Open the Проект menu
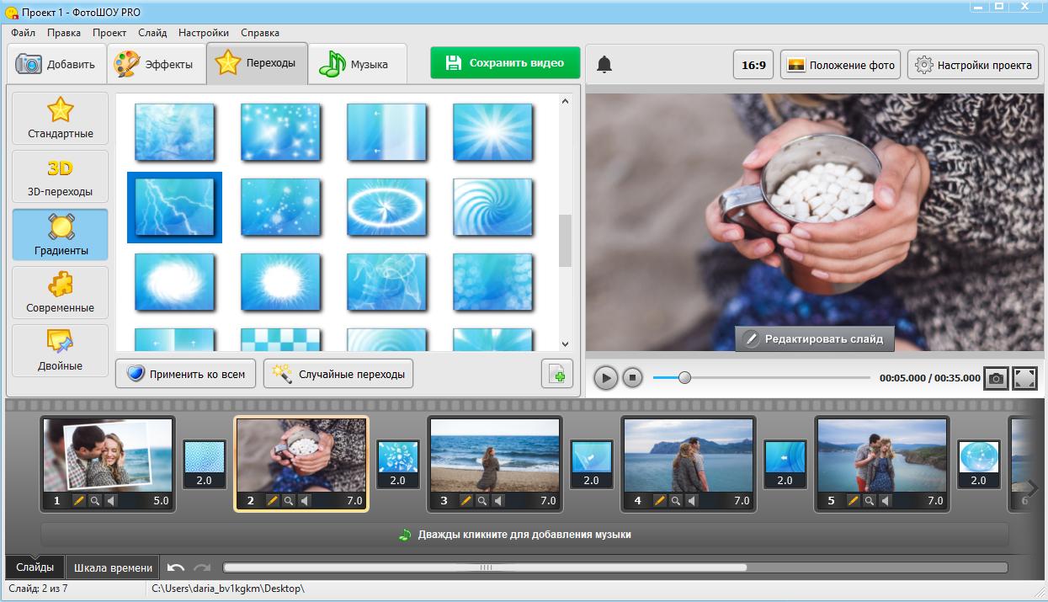 (109, 33)
